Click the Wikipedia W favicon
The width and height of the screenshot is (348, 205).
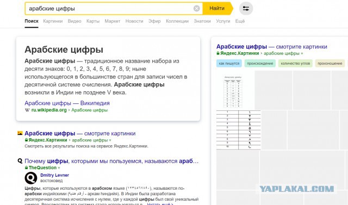27,110
